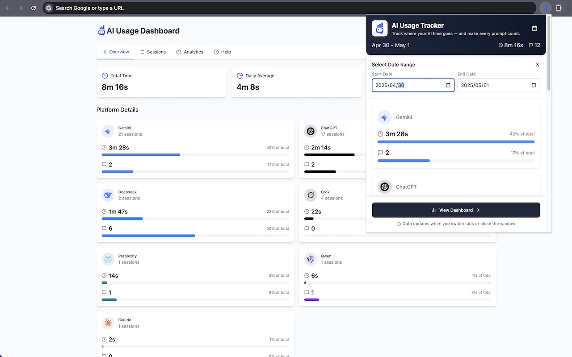Click the "6s" value on the Qwen card
Image resolution: width=572 pixels, height=357 pixels.
point(315,276)
